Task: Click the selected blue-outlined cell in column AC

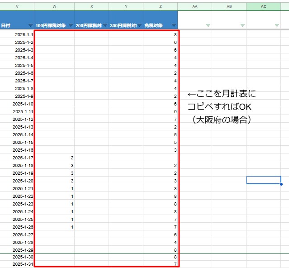Action: [264, 180]
